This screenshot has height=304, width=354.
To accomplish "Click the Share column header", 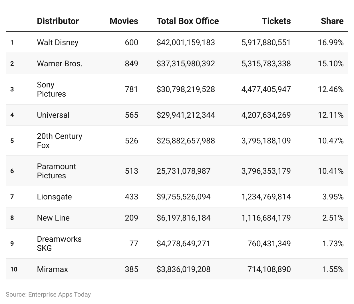I will pos(332,21).
